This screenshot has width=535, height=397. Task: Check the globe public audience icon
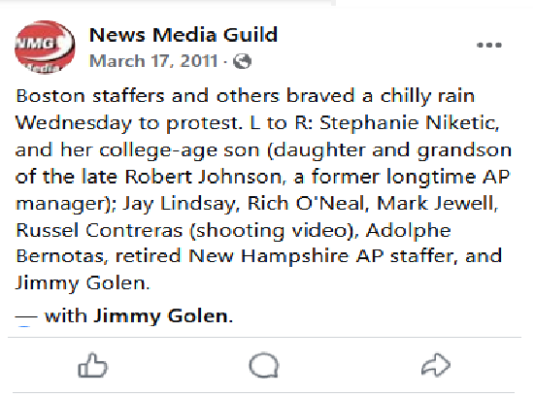(x=242, y=62)
